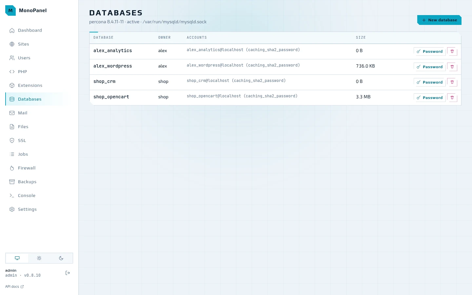472x295 pixels.
Task: Change password for alex_analytics
Action: point(429,51)
